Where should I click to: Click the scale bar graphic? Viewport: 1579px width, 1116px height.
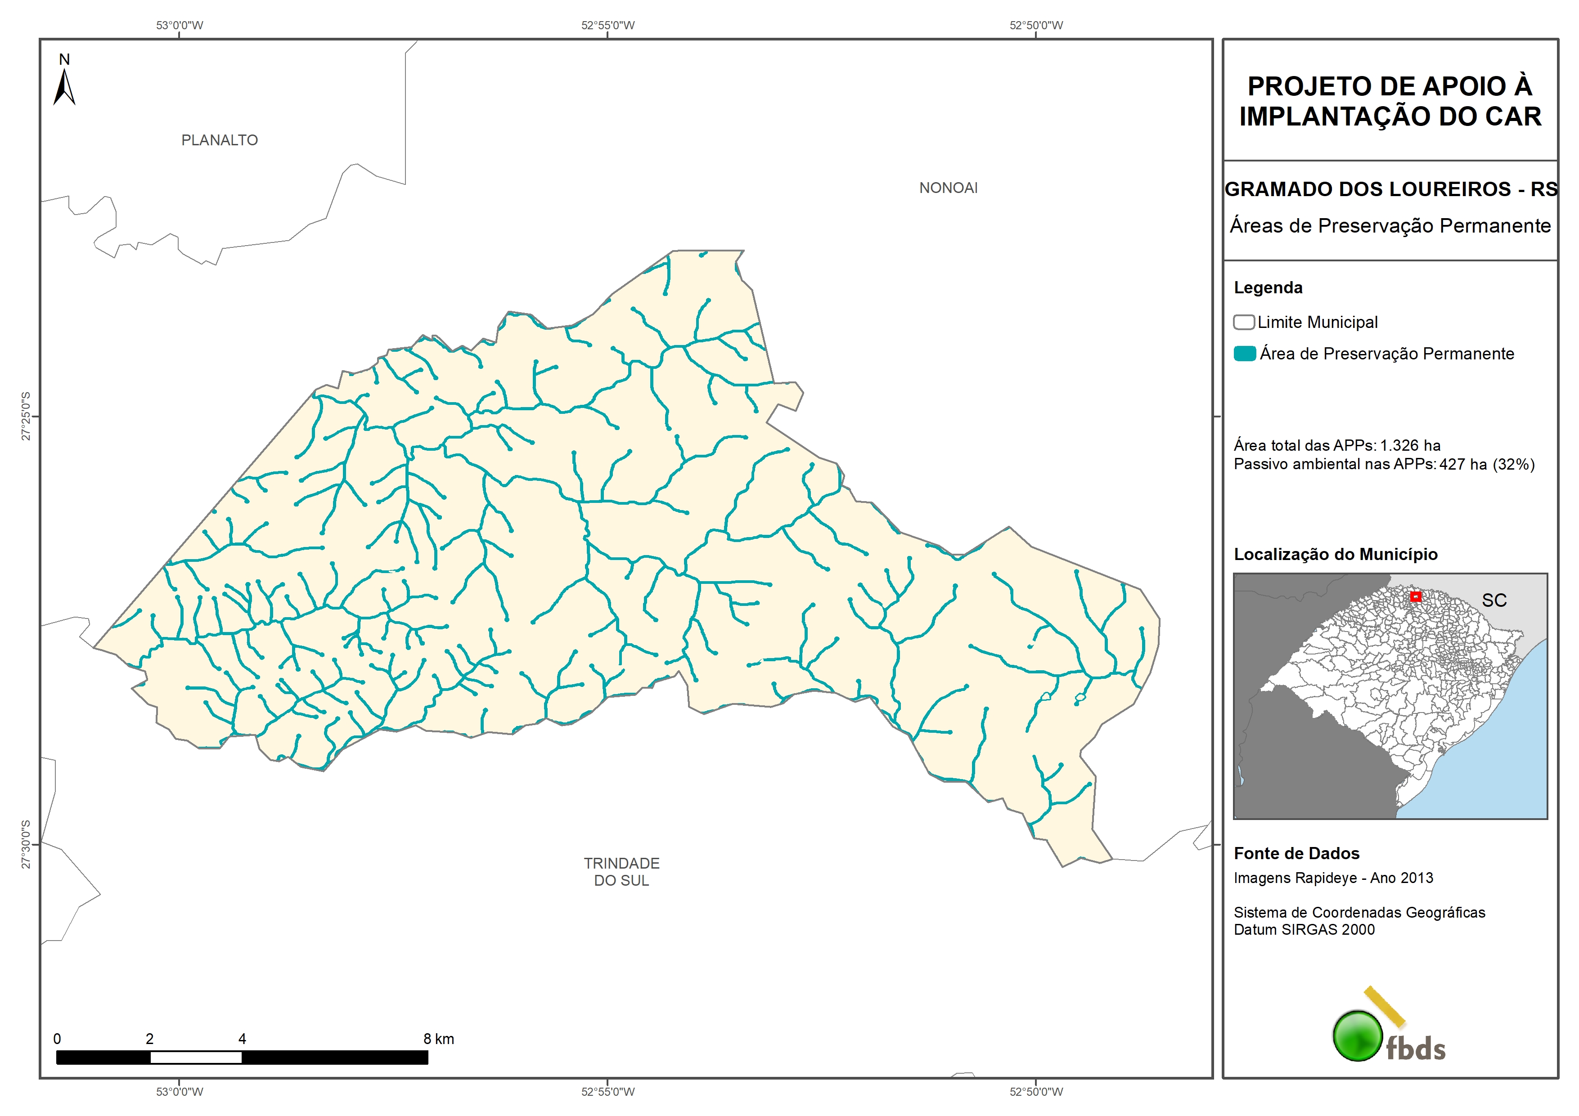[x=241, y=1057]
